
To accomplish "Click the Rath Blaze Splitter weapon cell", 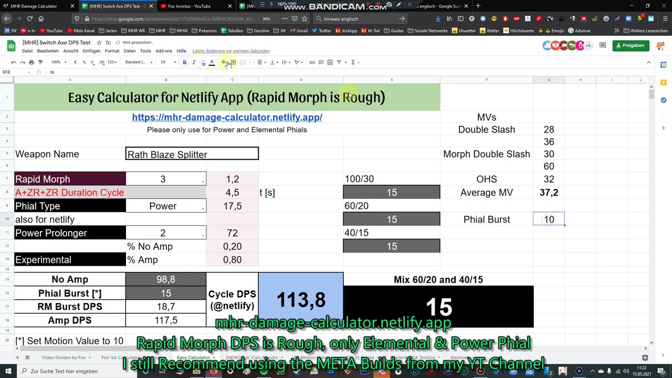I will click(x=192, y=154).
